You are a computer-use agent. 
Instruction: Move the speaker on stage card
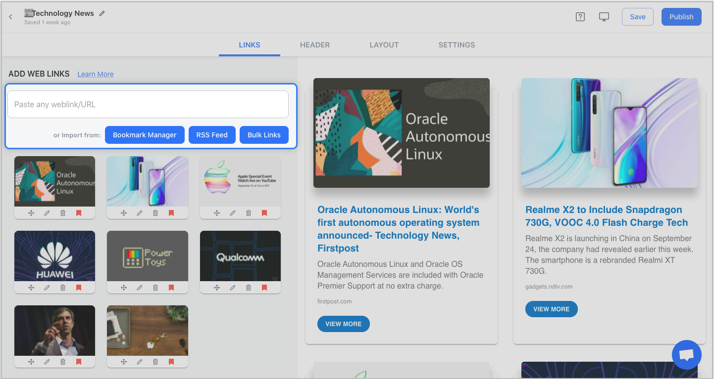pos(31,362)
